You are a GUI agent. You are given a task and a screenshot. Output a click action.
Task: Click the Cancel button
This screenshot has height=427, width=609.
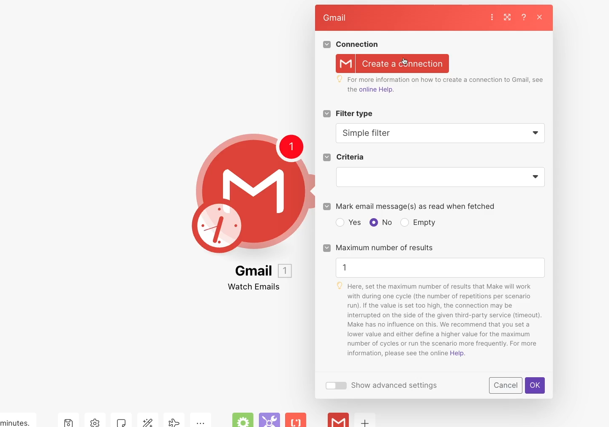pos(506,385)
